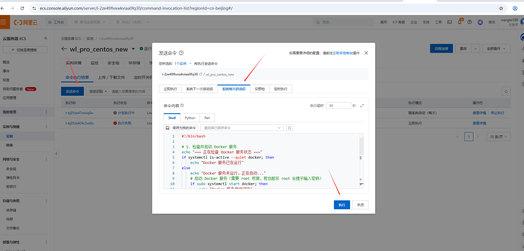This screenshot has width=524, height=251.
Task: Select the 仅预检 execution mode
Action: tap(259, 89)
